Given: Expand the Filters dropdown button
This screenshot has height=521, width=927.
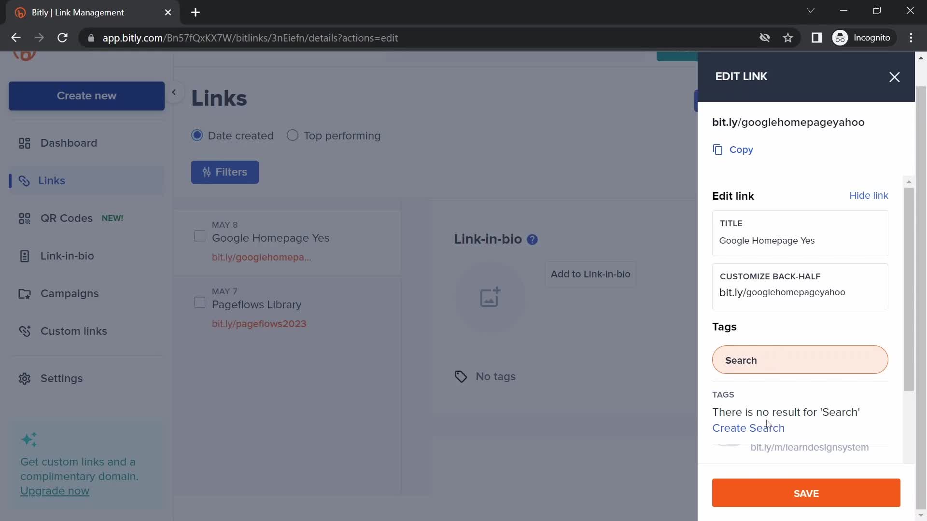Looking at the screenshot, I should [x=225, y=172].
